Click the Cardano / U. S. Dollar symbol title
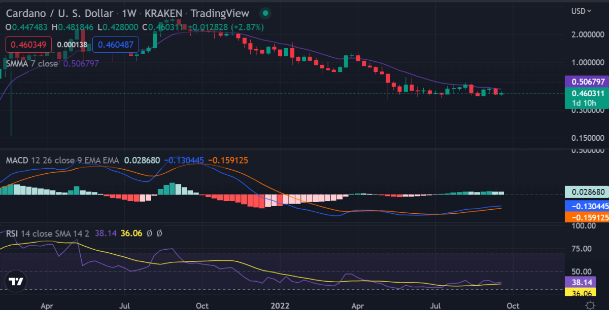Screen dimensions: 609x310 (x=59, y=13)
